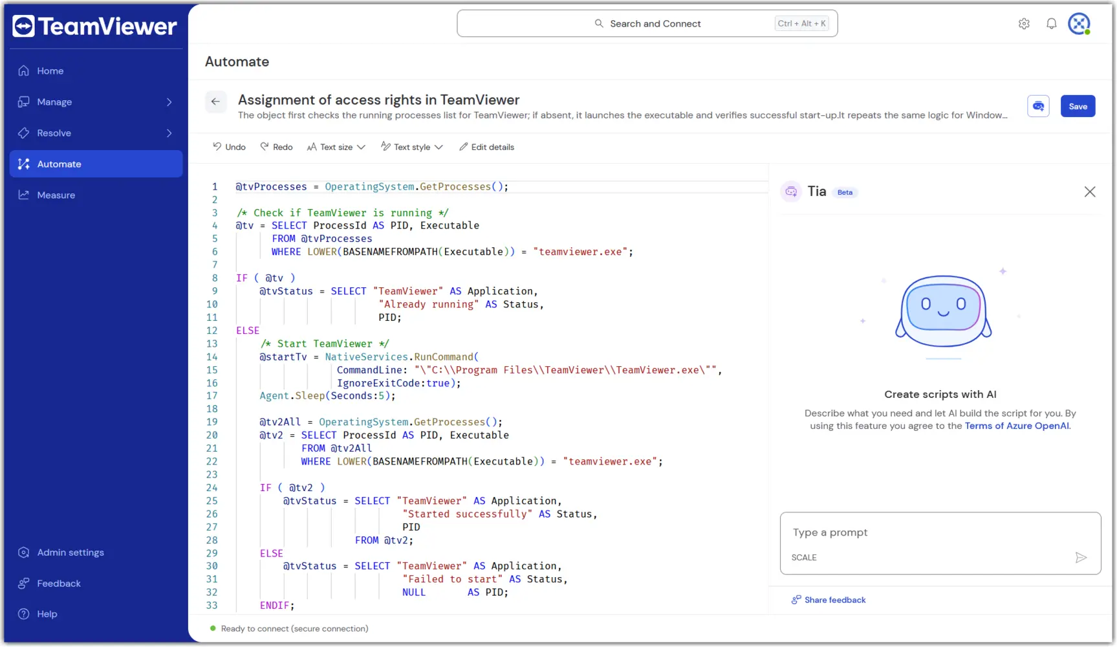Click the search magnifier icon

[x=599, y=23]
